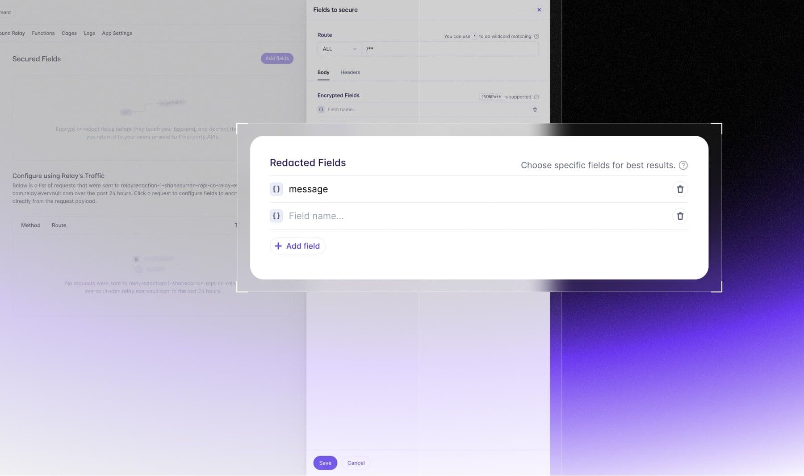
Task: Click braces icon beside empty redacted field
Action: pyautogui.click(x=276, y=216)
